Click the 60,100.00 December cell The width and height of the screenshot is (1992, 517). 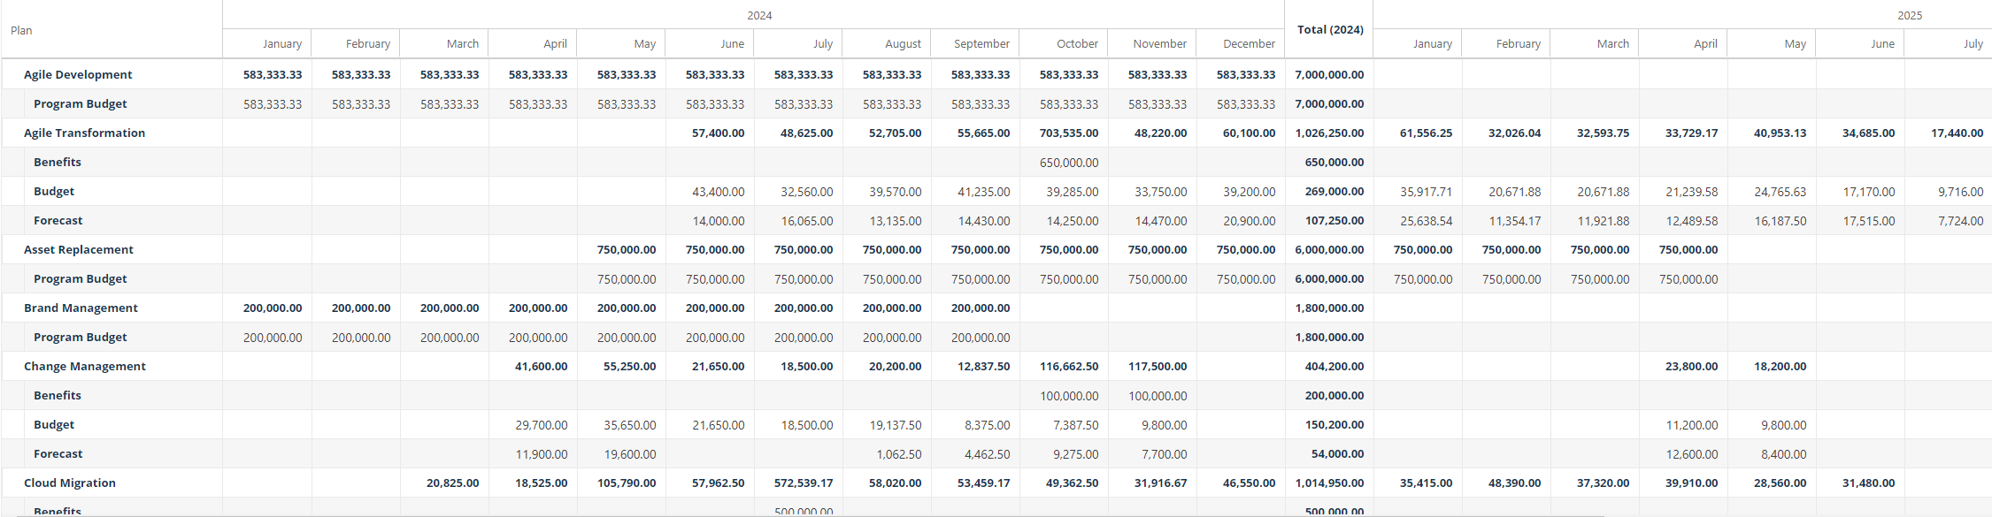1249,133
